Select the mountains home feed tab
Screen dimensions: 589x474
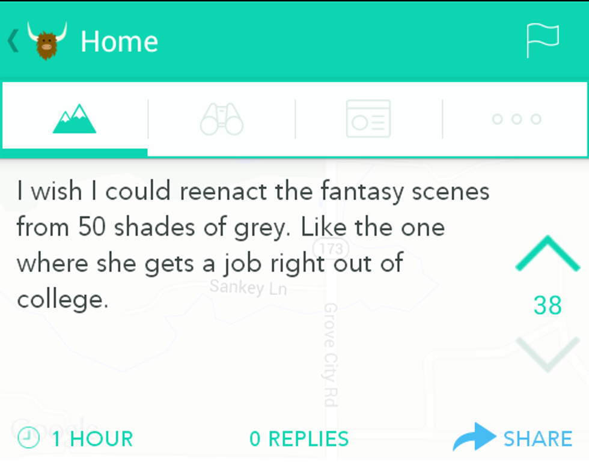75,119
